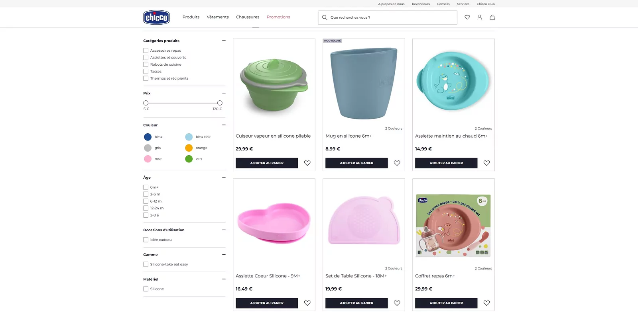Open the Coffret repas 6m+ product image

[x=453, y=225]
